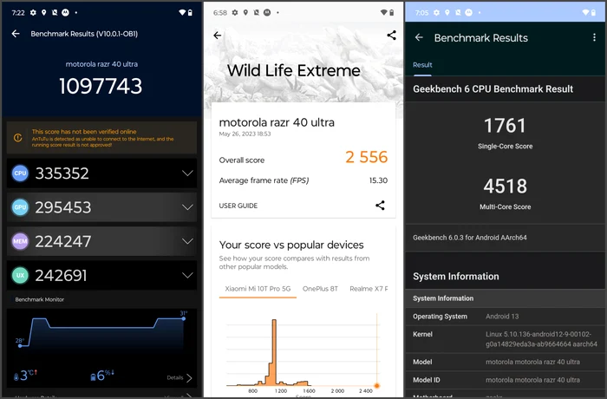607x399 pixels.
Task: Switch to OnePlus 8T comparison tab
Action: point(320,289)
